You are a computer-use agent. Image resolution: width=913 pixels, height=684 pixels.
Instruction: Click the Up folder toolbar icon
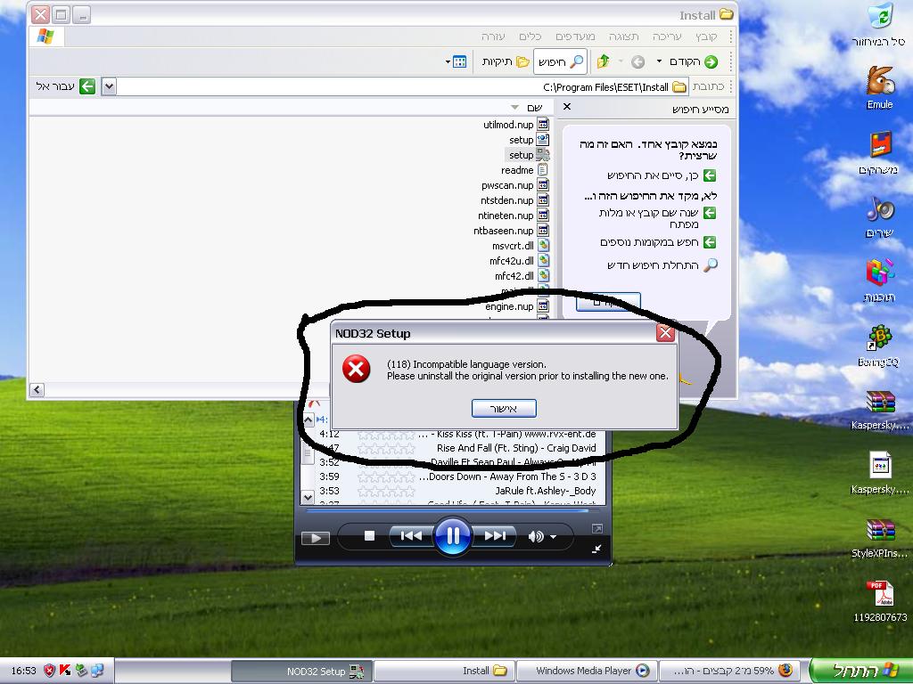pos(604,61)
